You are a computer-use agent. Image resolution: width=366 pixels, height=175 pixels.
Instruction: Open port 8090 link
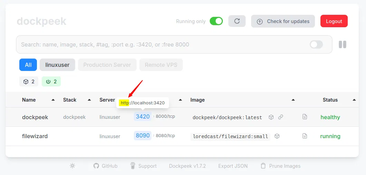click(x=142, y=135)
